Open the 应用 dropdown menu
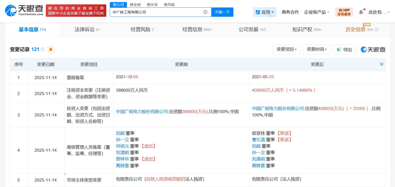Image resolution: width=395 pixels, height=187 pixels. click(x=265, y=12)
